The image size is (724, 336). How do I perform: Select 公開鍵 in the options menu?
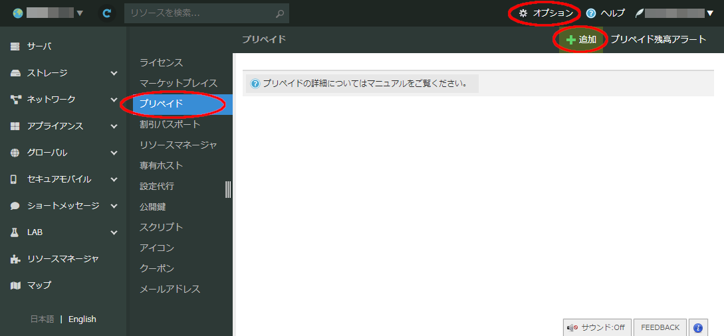(152, 207)
